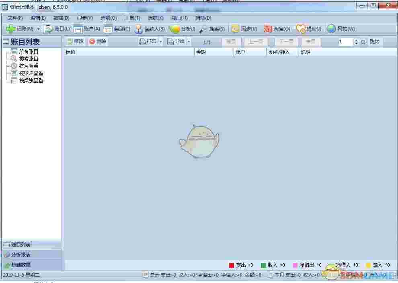Click the 账目列表 sidebar panel header
Viewport: 398px width, 283px height.
(32, 42)
